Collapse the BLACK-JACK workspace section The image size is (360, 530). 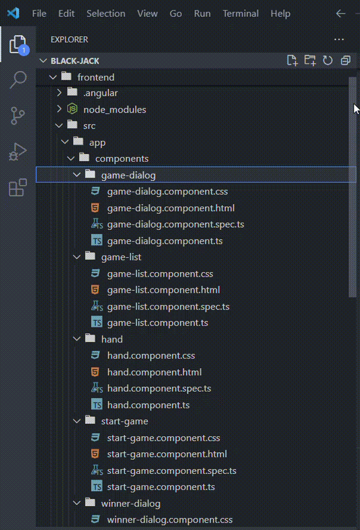point(43,60)
